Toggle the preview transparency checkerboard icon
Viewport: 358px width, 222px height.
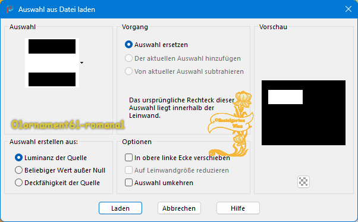pyautogui.click(x=303, y=182)
